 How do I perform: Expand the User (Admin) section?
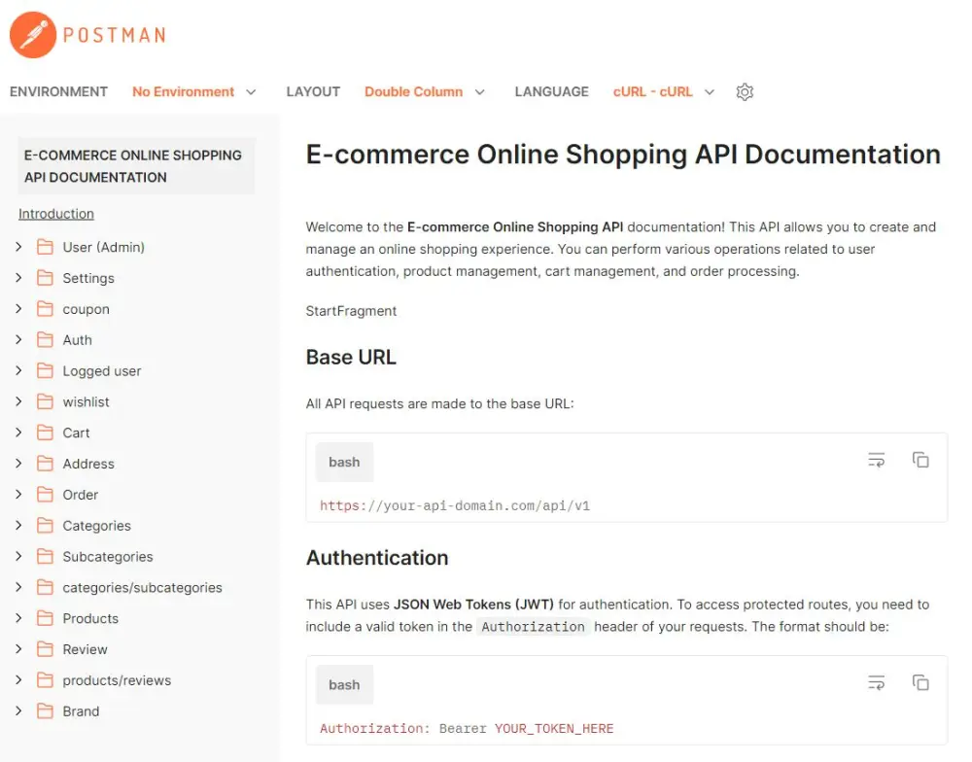17,247
